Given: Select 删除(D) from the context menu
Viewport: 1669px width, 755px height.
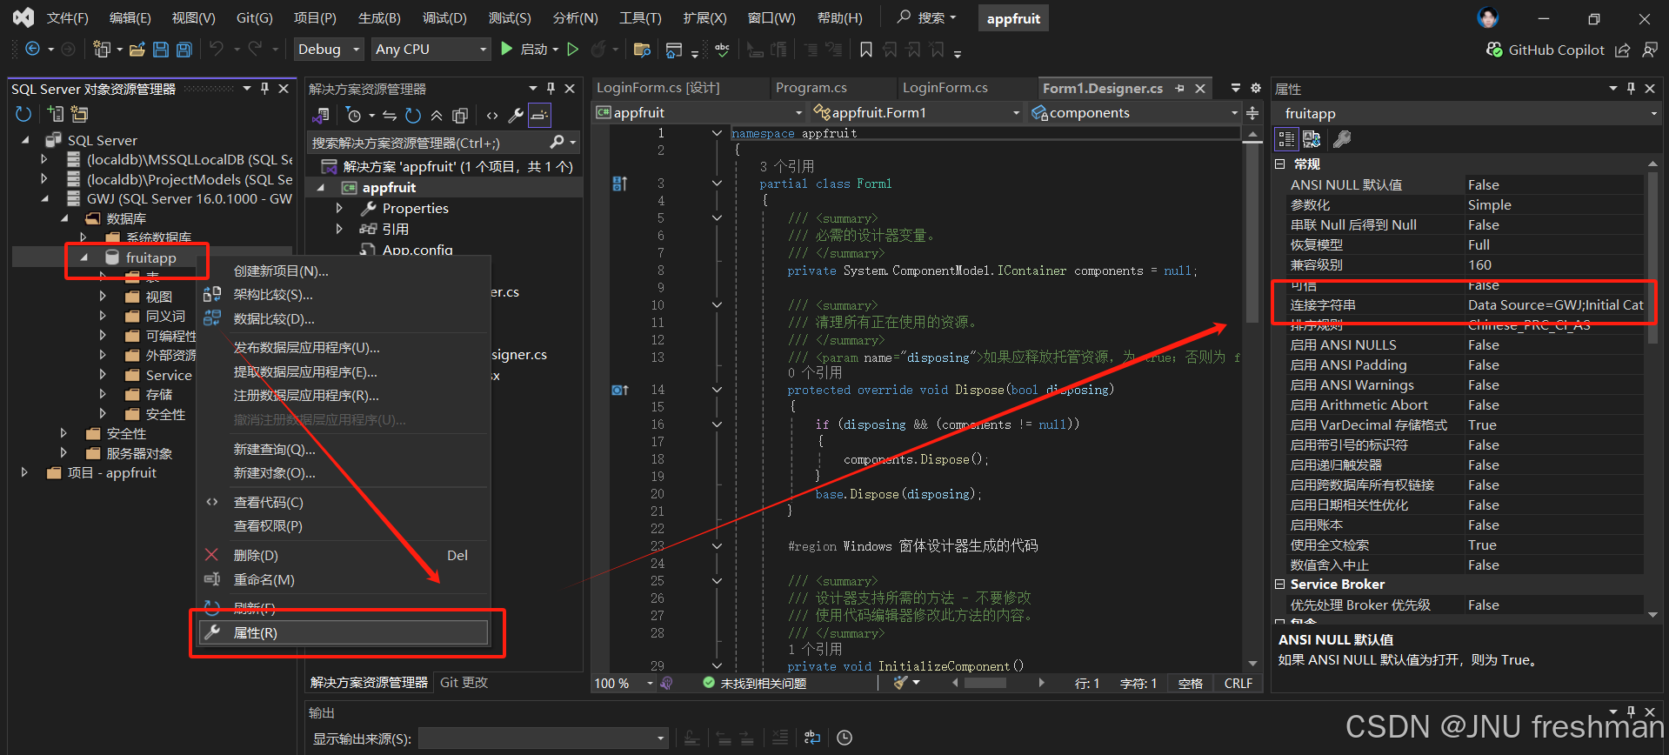Looking at the screenshot, I should click(344, 555).
